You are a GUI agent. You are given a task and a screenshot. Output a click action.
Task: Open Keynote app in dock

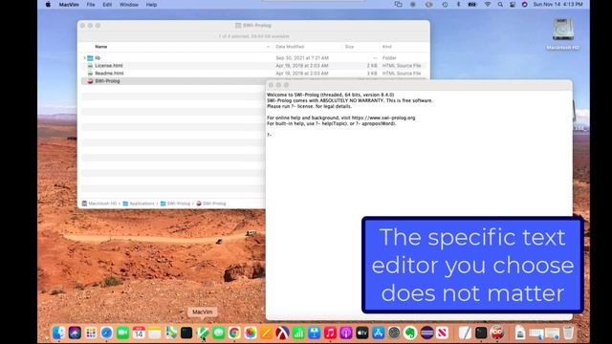point(315,333)
